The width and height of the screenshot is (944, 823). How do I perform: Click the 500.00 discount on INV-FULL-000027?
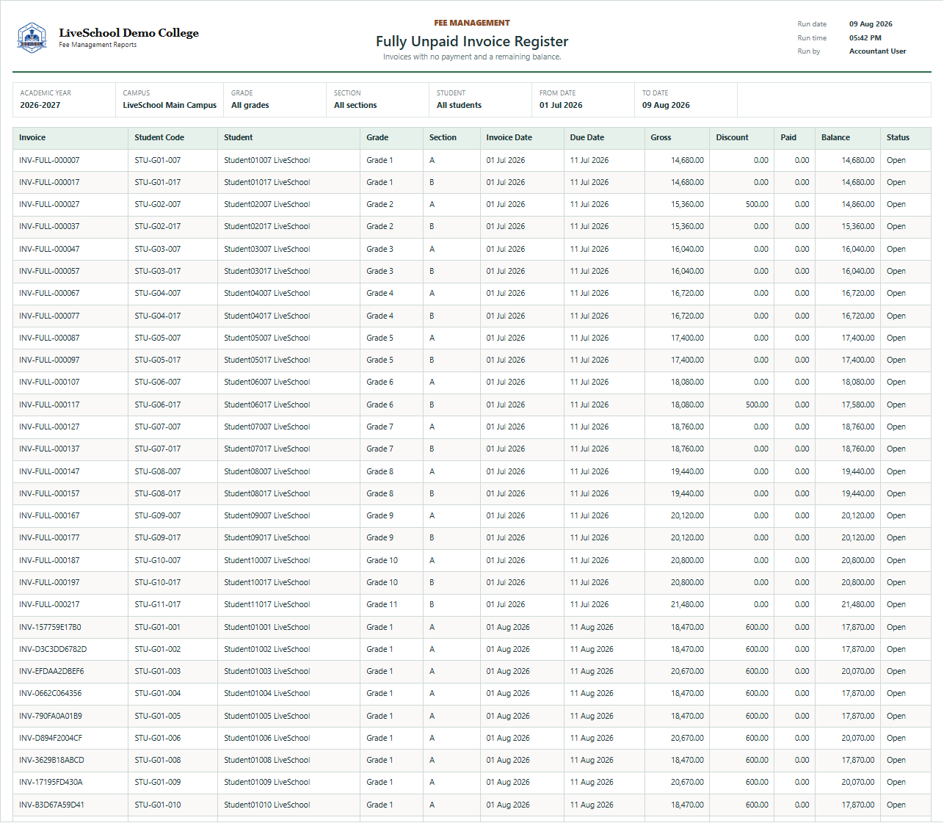(x=757, y=204)
